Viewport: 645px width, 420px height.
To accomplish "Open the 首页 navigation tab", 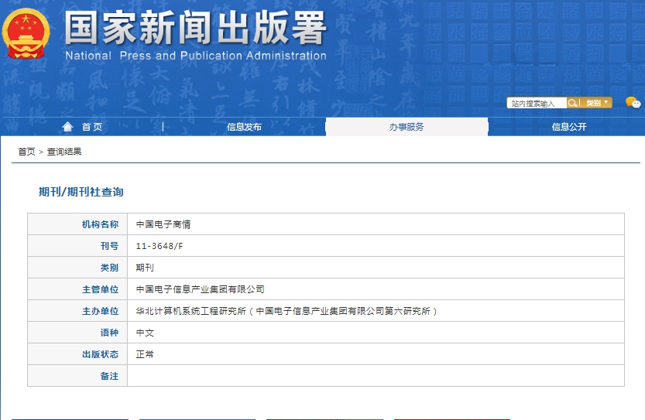I will (91, 127).
